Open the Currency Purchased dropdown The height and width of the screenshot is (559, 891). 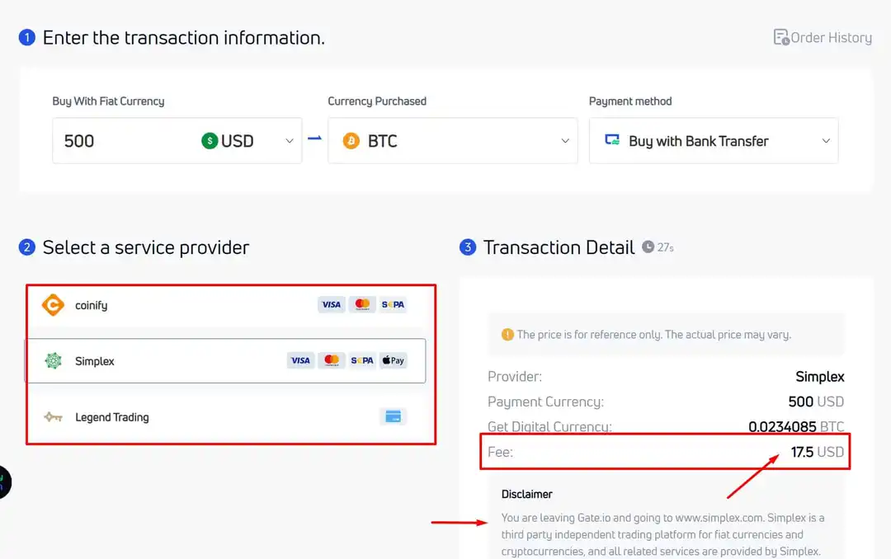click(563, 140)
